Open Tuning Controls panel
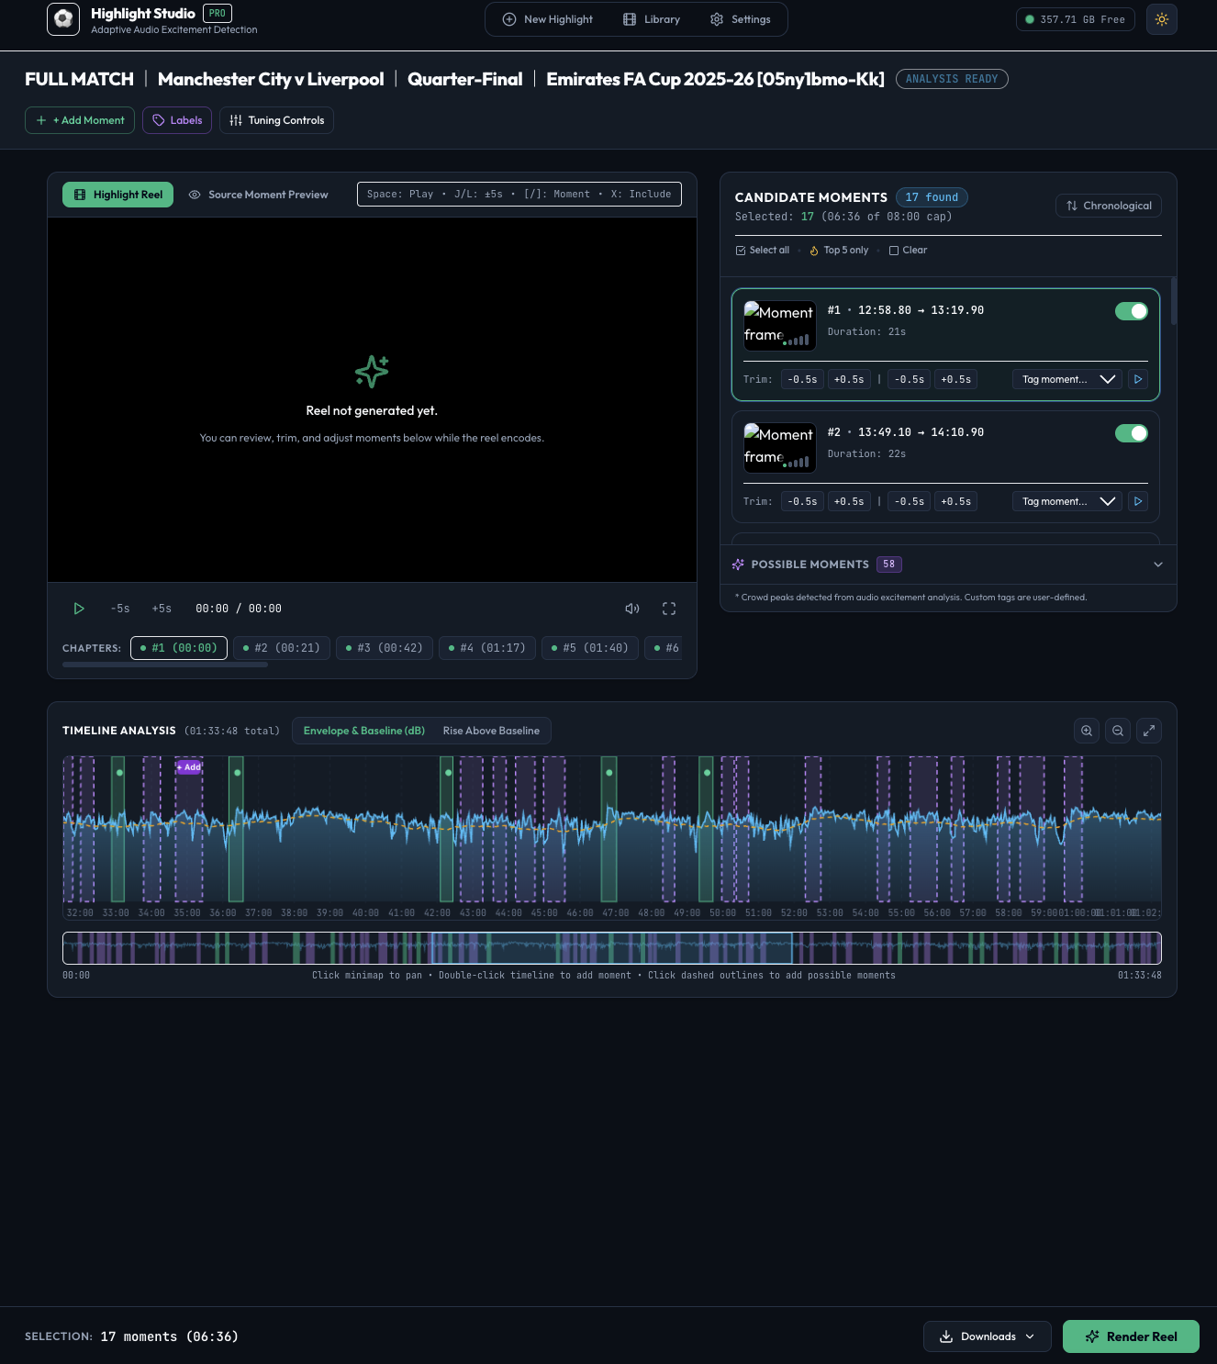Screen dimensions: 1217x1364 (x=276, y=120)
